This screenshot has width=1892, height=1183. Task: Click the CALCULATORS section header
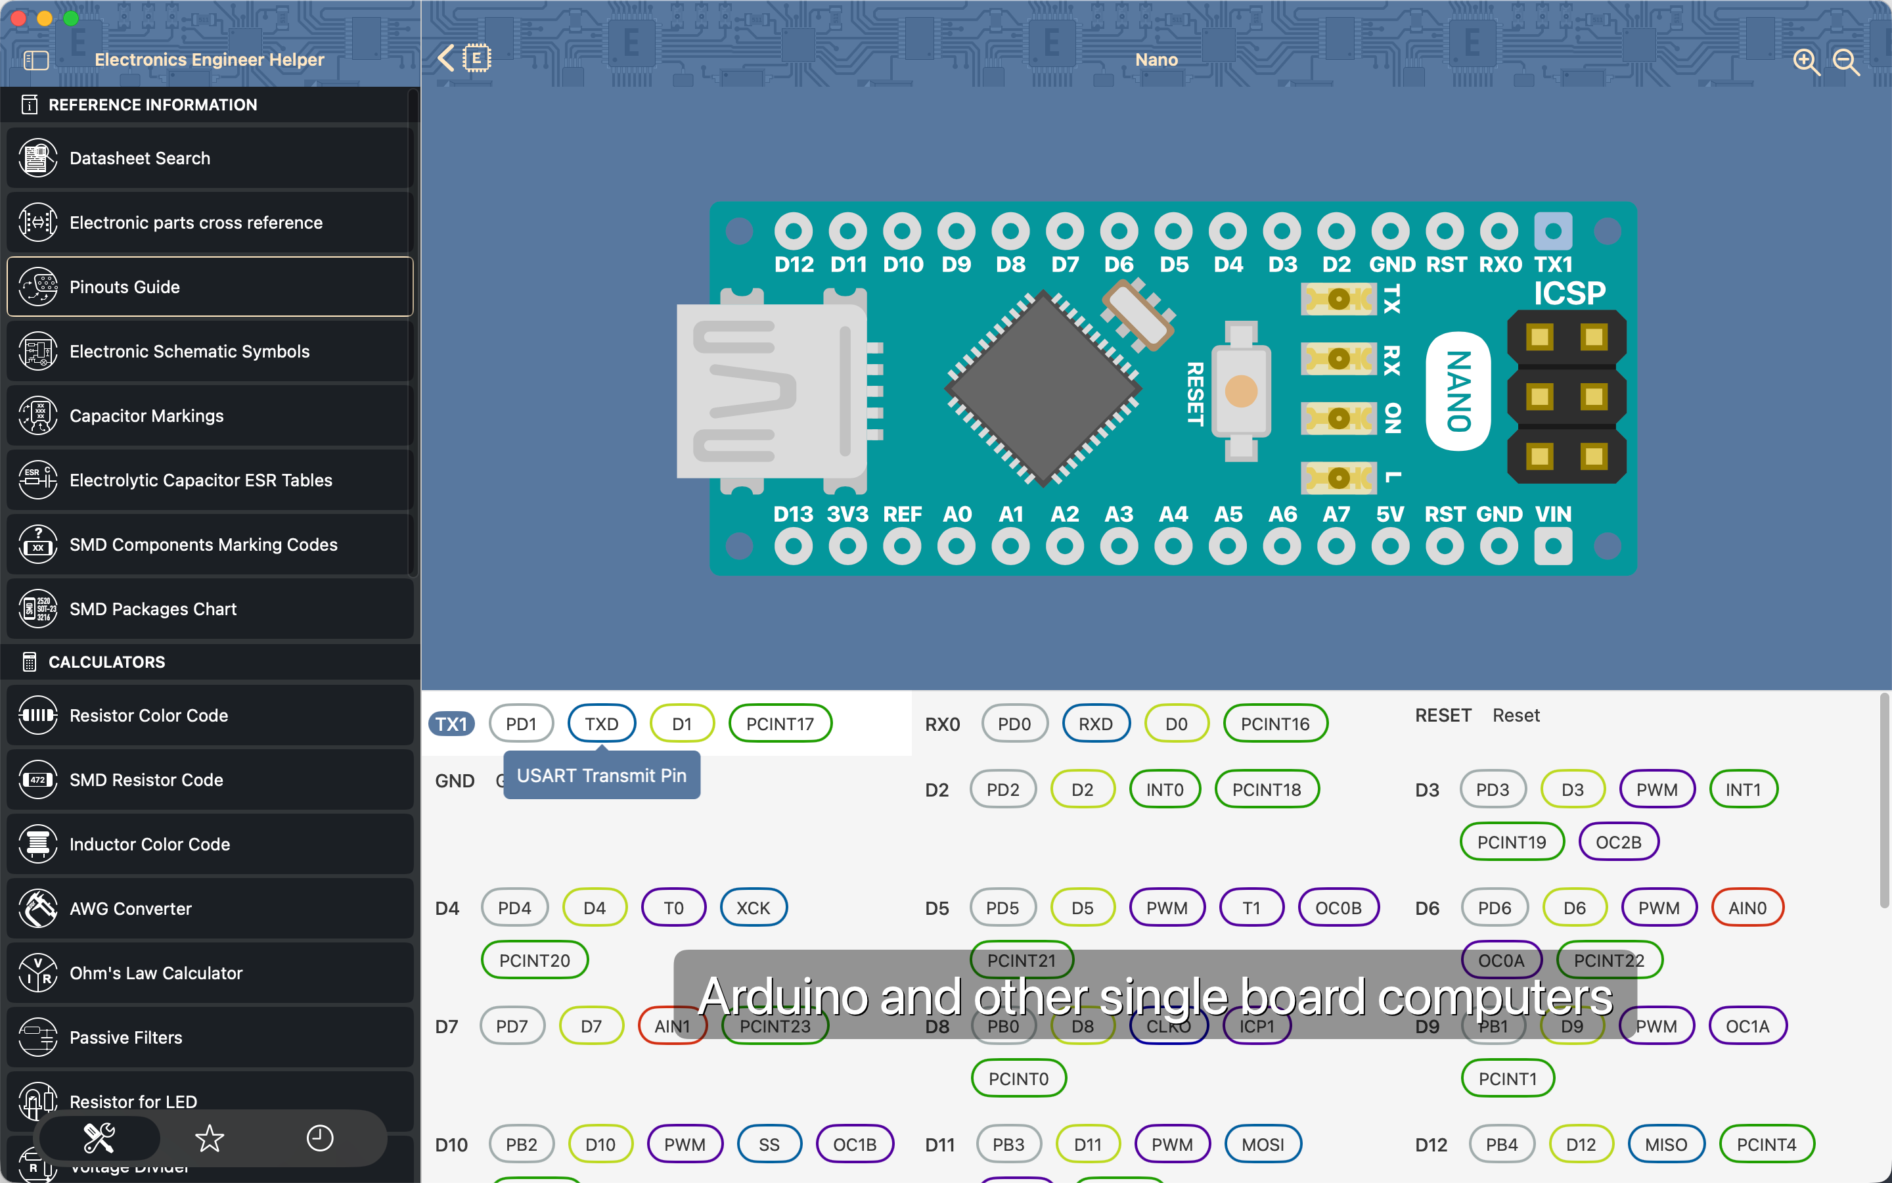(x=107, y=661)
